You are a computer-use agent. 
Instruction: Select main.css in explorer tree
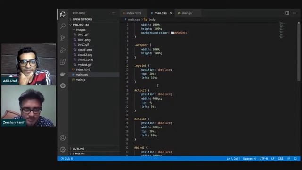coord(94,75)
